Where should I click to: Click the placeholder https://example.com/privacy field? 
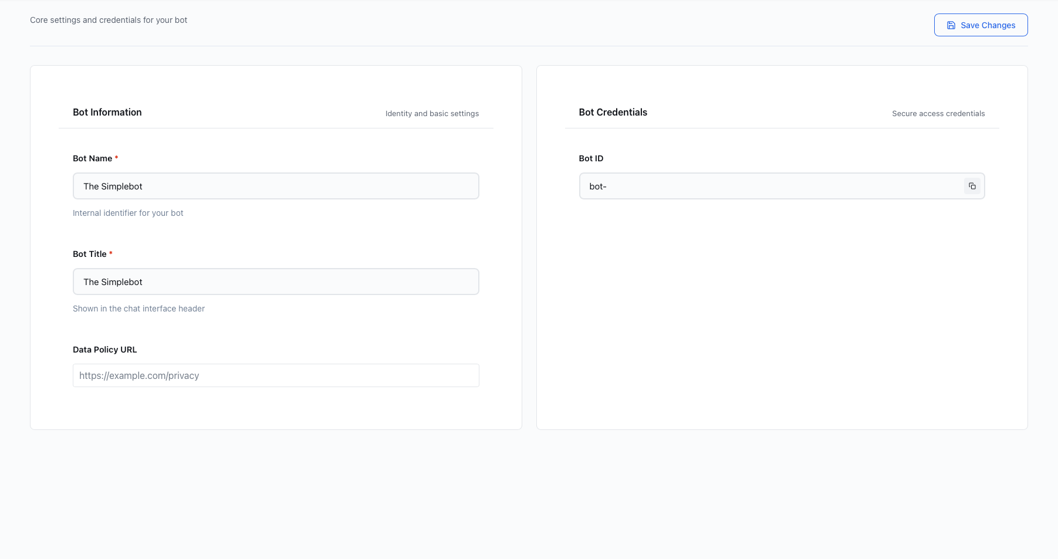pyautogui.click(x=276, y=375)
